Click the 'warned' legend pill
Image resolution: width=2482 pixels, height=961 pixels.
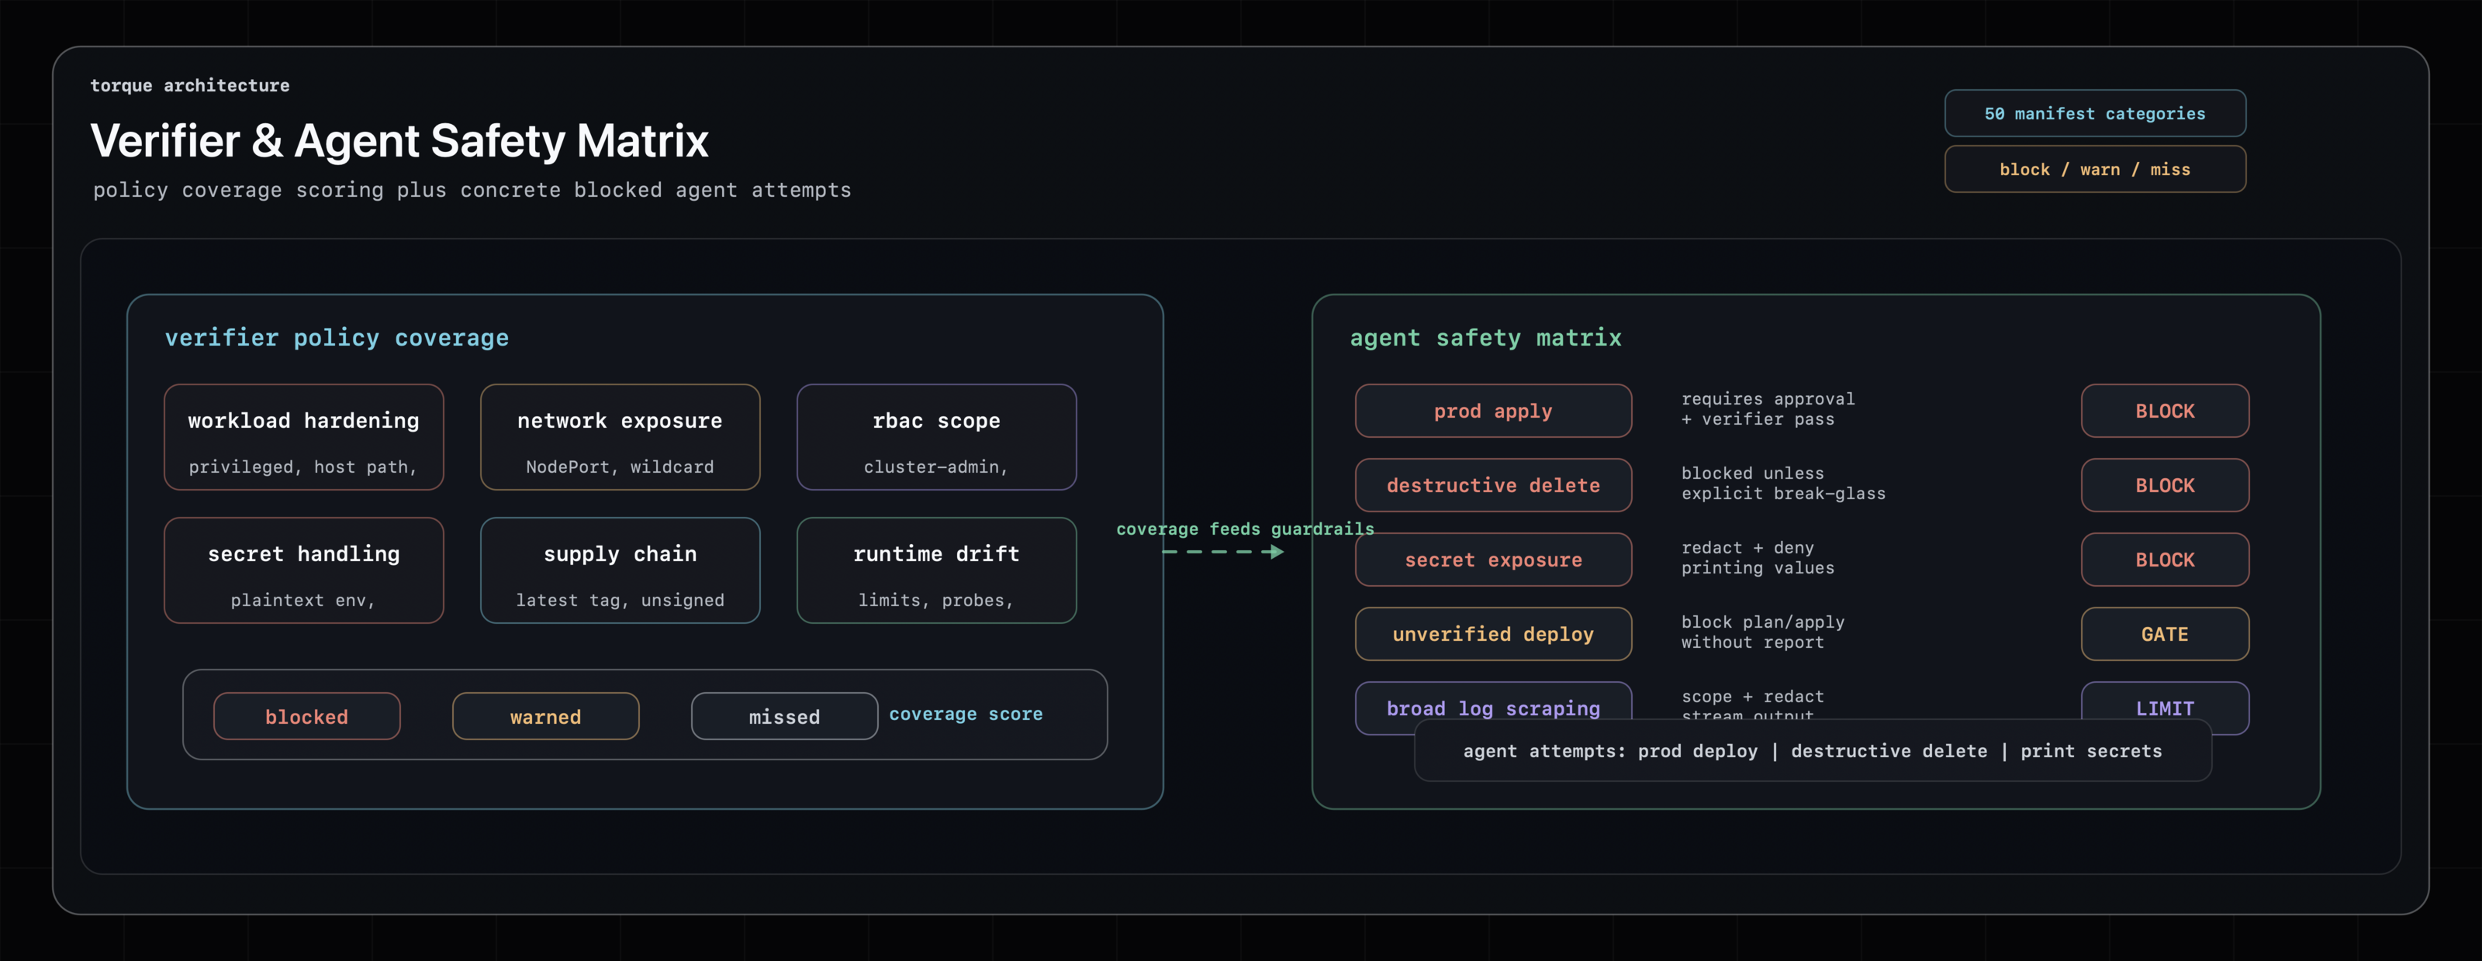545,716
